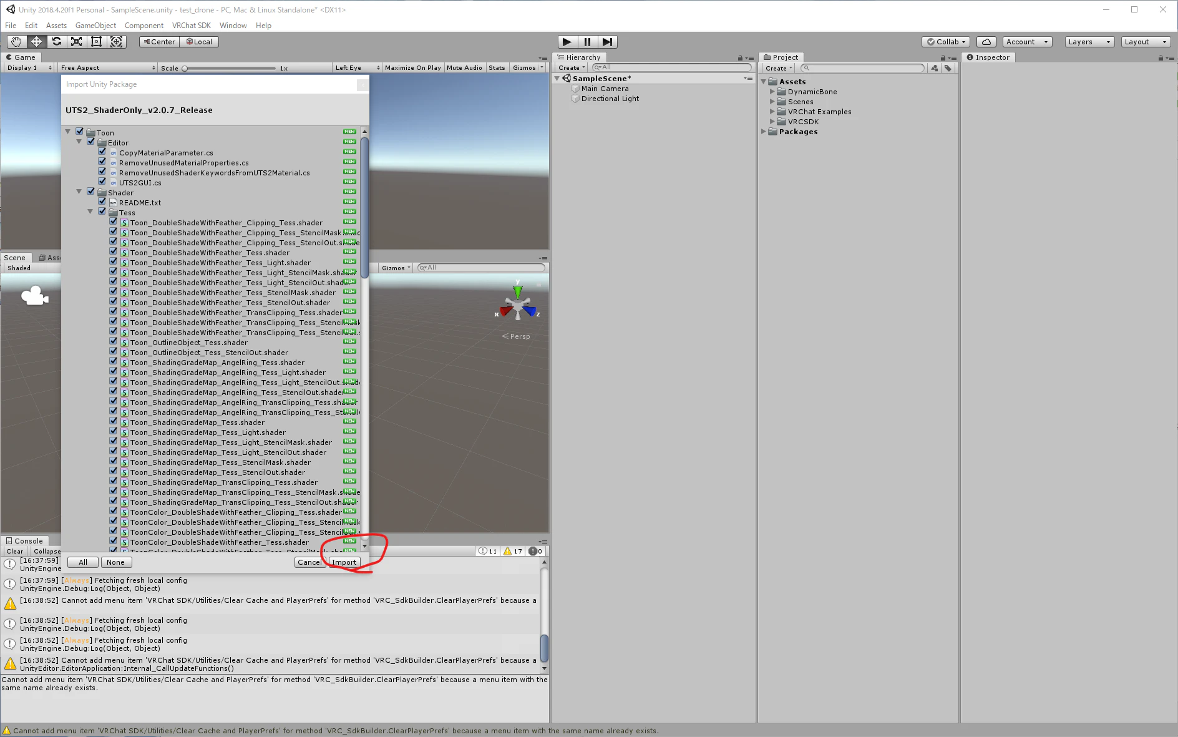
Task: Uncheck the RemoveUnusedMaterialProperties.cs checkbox
Action: (102, 162)
